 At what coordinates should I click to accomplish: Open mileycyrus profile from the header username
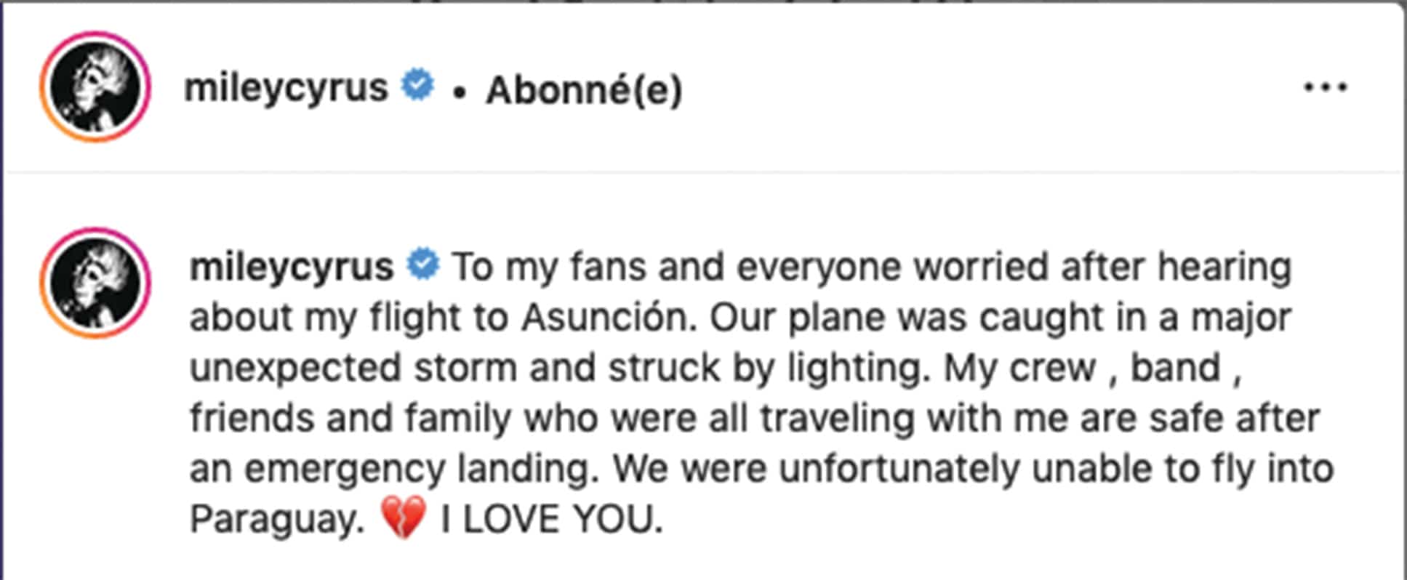coord(286,88)
